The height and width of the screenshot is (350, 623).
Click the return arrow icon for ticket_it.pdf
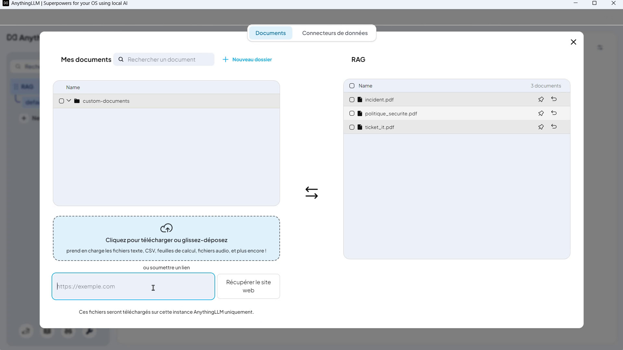(x=554, y=127)
